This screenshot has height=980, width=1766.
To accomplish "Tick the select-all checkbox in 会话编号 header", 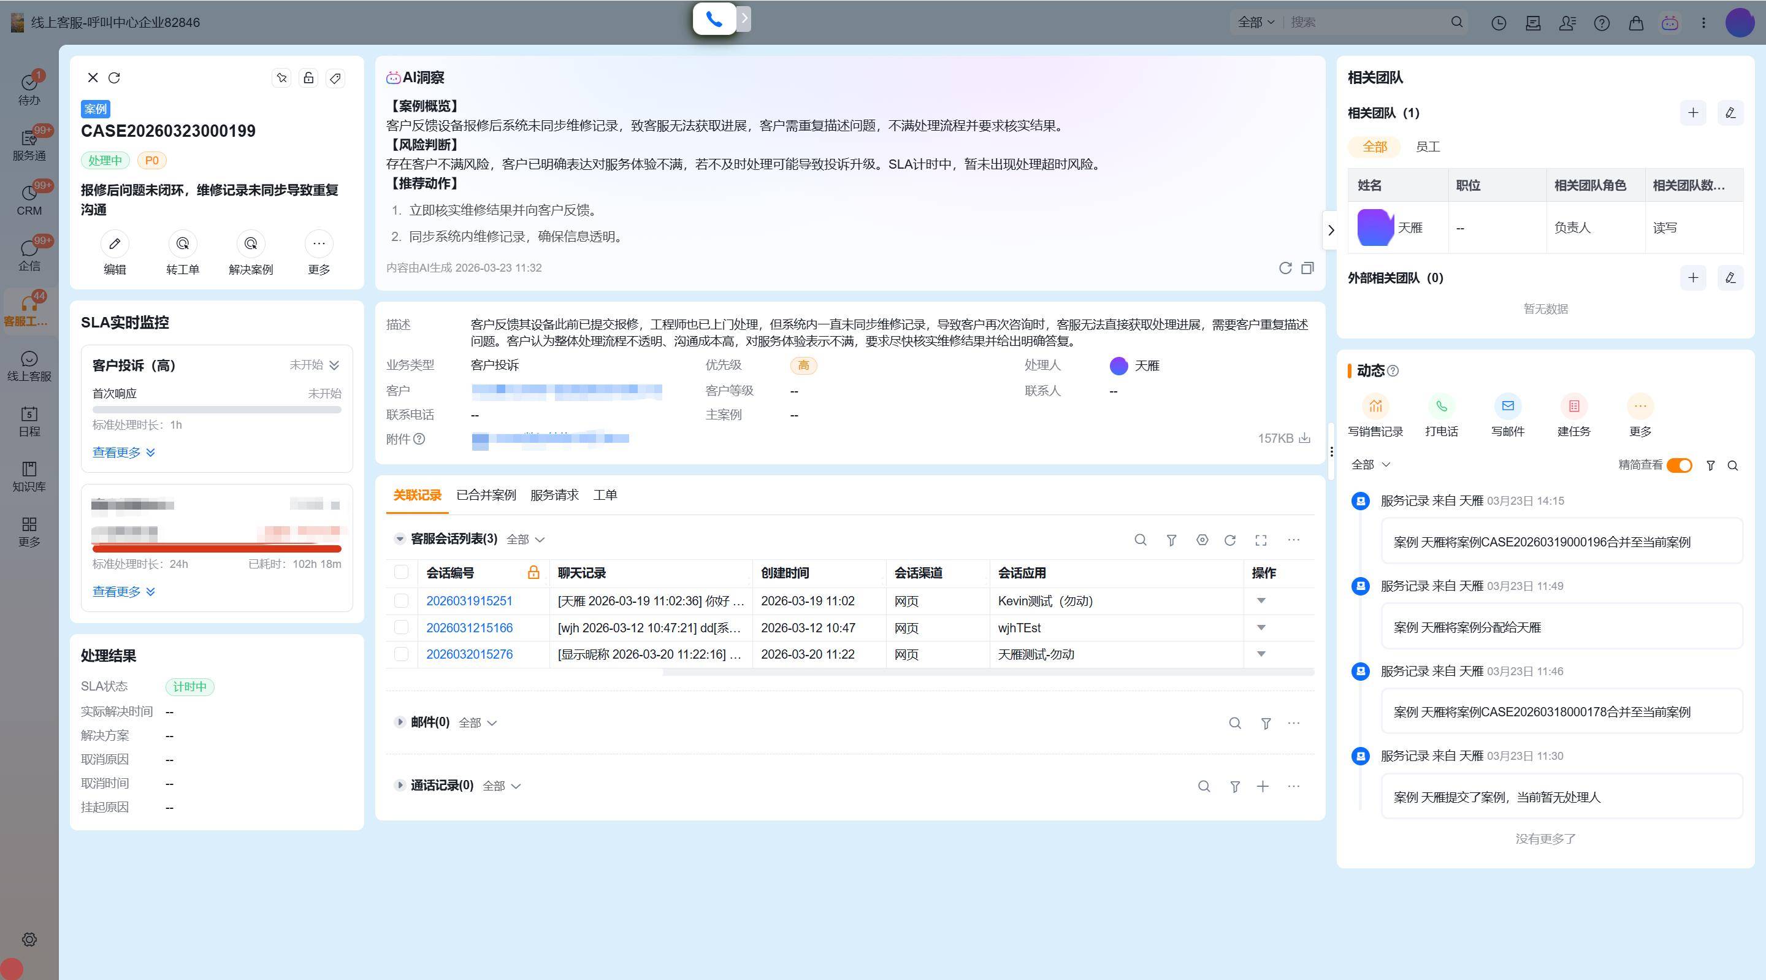I will (x=402, y=573).
